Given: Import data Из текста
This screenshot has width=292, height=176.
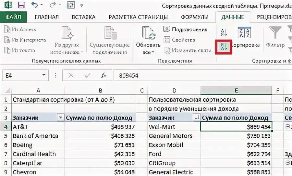Looking at the screenshot, I should tap(19, 50).
